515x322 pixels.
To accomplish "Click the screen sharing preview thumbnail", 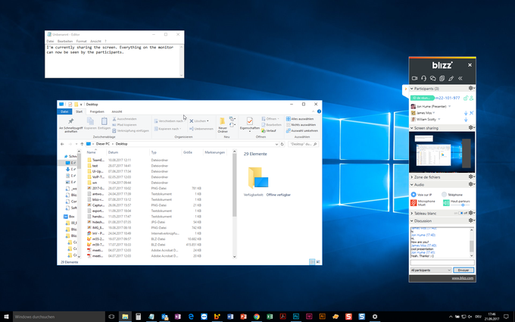I will coord(442,152).
